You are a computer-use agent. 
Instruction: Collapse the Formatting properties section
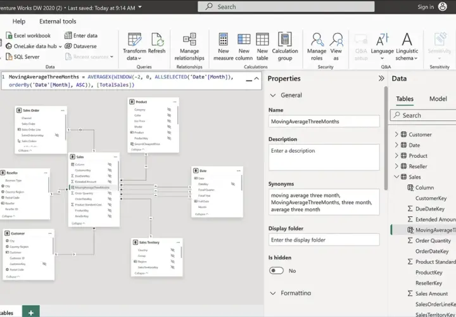coord(273,293)
